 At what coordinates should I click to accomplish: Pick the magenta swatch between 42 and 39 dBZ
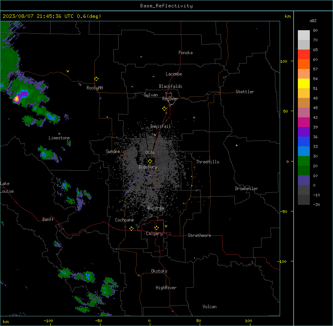coord(304,122)
